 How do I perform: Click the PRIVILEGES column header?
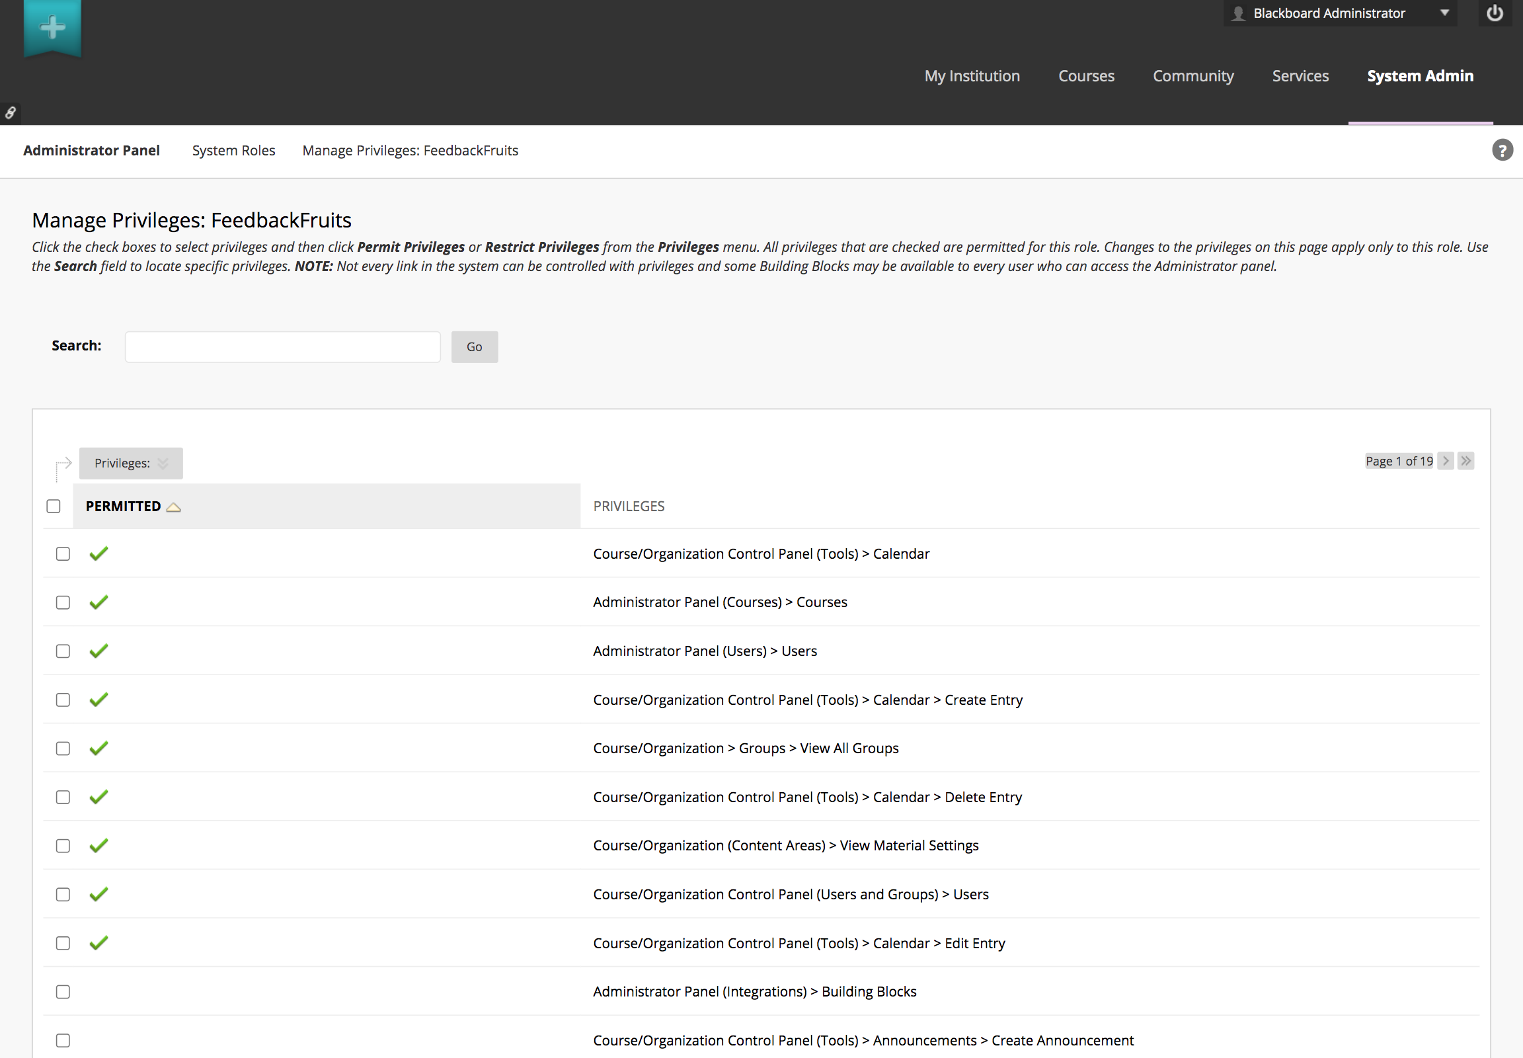click(x=629, y=507)
